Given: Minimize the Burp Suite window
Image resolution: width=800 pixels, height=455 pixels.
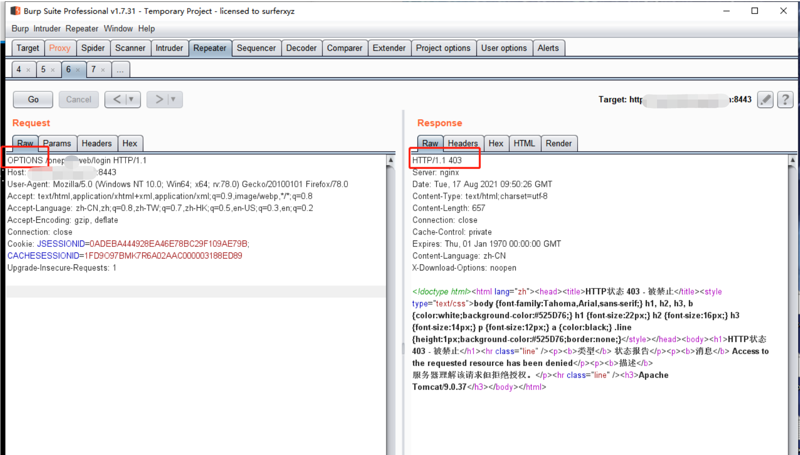Looking at the screenshot, I should (x=726, y=11).
